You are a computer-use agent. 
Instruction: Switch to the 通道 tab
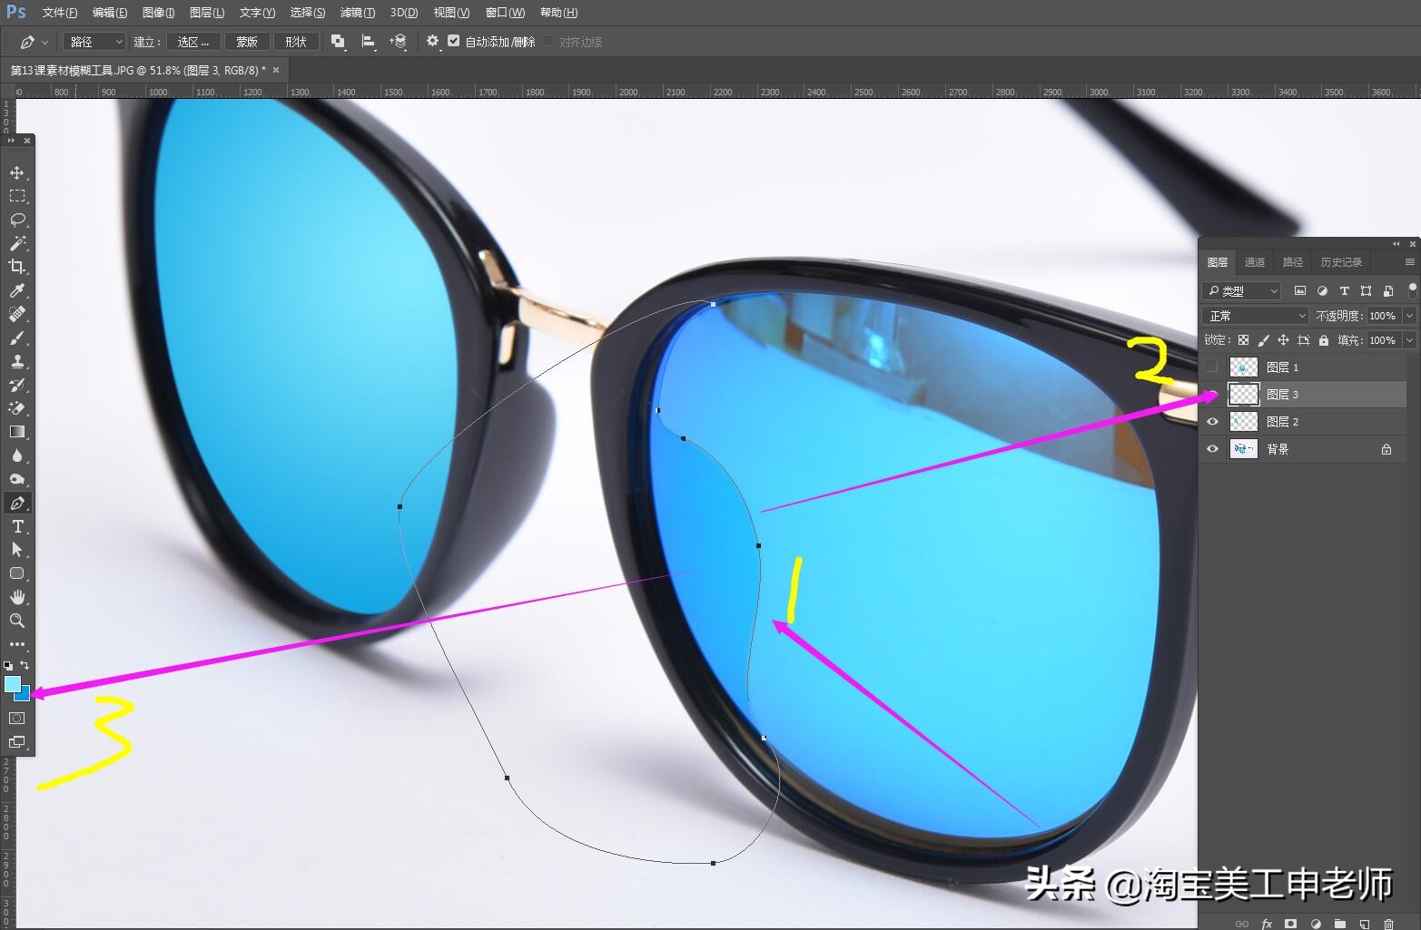1255,262
